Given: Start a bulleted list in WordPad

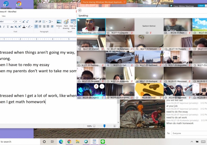Looking at the screenshot, I should (x=44, y=21).
